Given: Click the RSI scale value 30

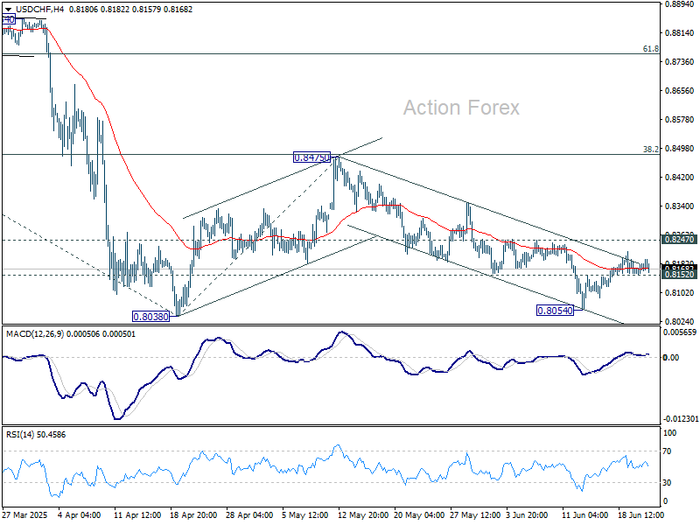Looking at the screenshot, I should point(667,483).
